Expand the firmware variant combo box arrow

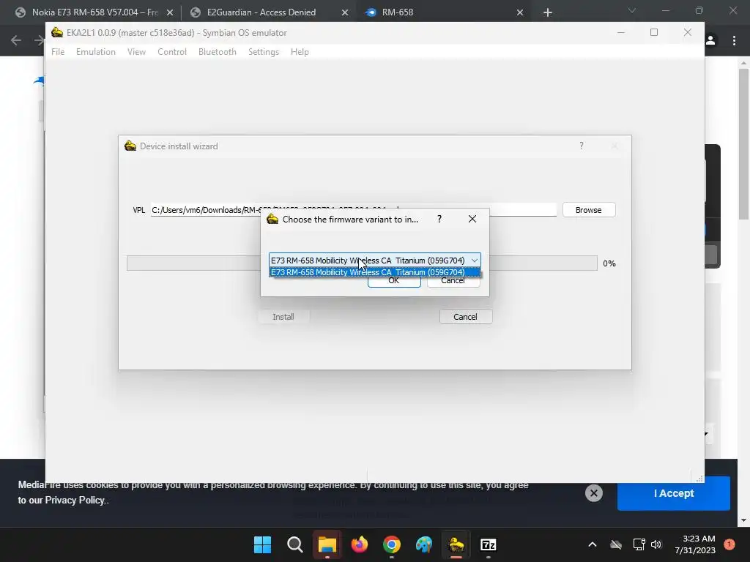(x=474, y=261)
